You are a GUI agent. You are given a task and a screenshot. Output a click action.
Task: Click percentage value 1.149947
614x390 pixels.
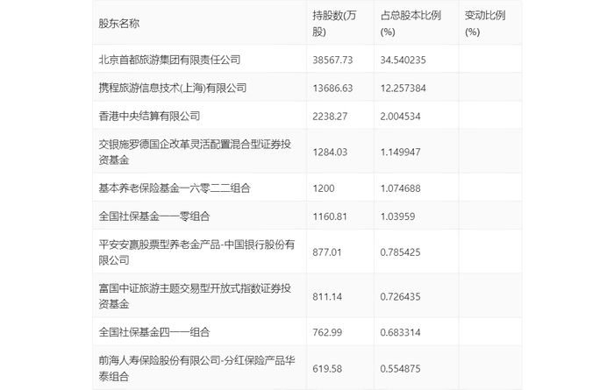pos(400,152)
